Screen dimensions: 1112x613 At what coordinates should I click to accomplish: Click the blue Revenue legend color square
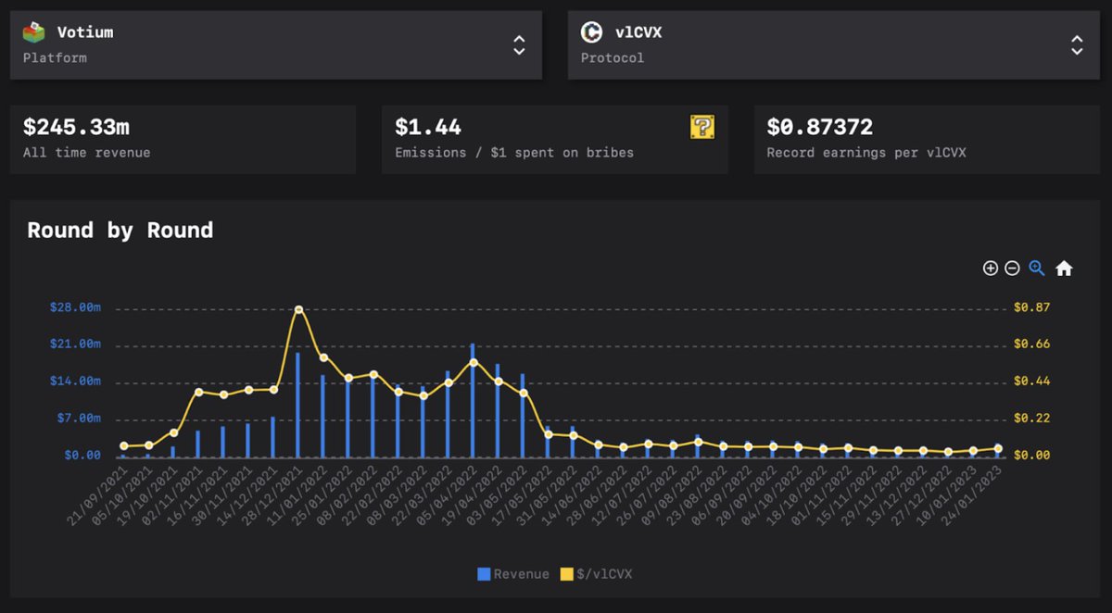[484, 574]
